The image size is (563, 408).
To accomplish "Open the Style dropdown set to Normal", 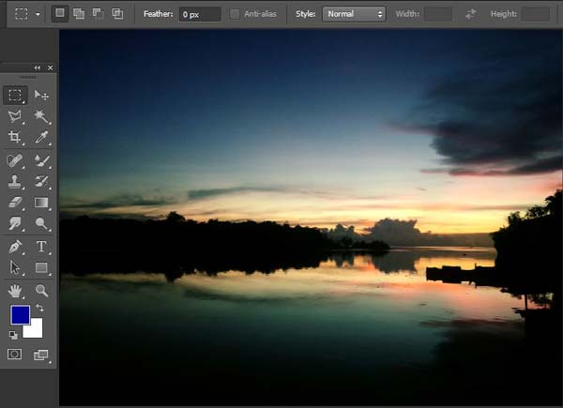I will [x=354, y=14].
